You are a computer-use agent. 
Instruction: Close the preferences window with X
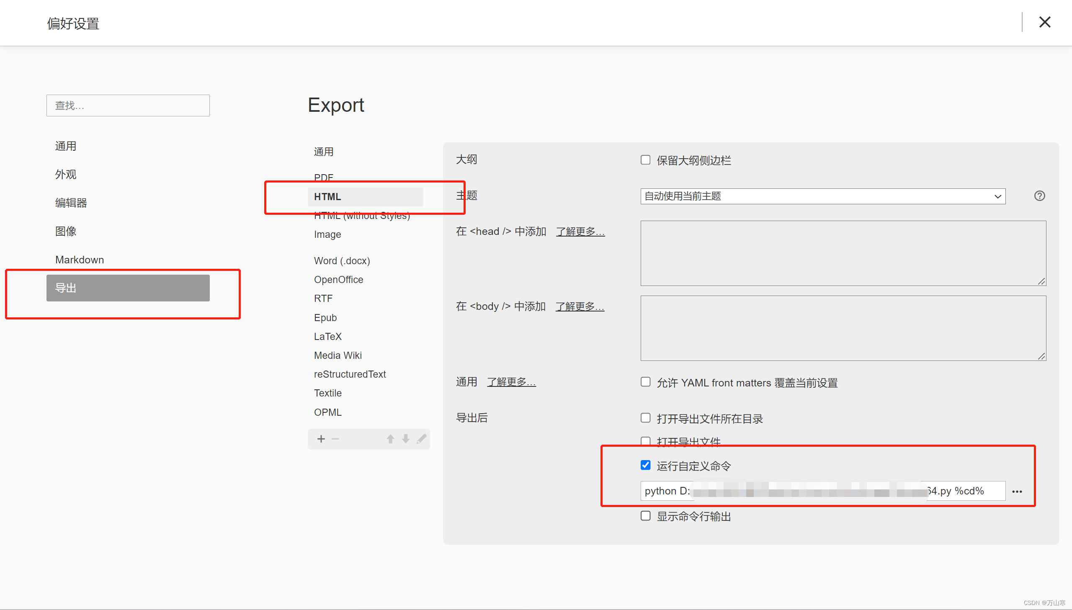[x=1044, y=22]
